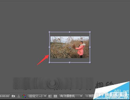The width and height of the screenshot is (130, 100).
Task: Click the take snapshot camera icon
Action: tap(13, 96)
